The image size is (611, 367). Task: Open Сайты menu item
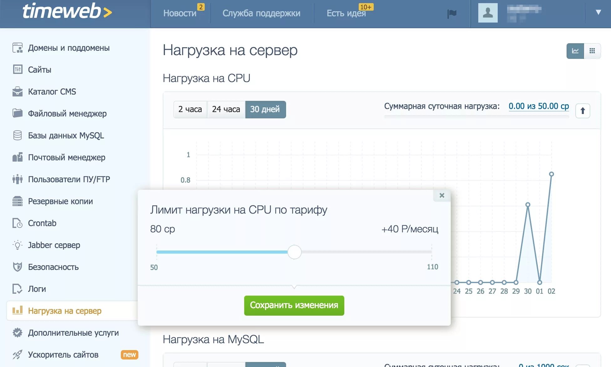click(x=39, y=70)
